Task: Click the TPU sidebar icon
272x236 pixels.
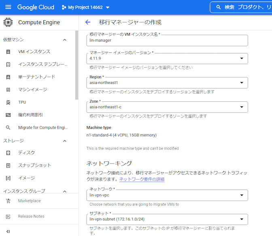Action: point(8,102)
